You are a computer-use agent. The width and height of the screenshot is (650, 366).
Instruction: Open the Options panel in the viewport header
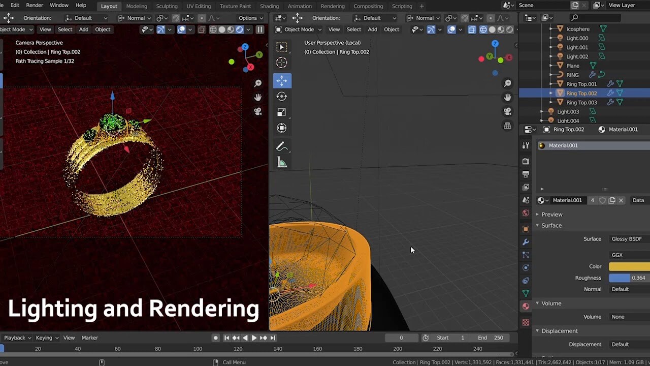[247, 18]
